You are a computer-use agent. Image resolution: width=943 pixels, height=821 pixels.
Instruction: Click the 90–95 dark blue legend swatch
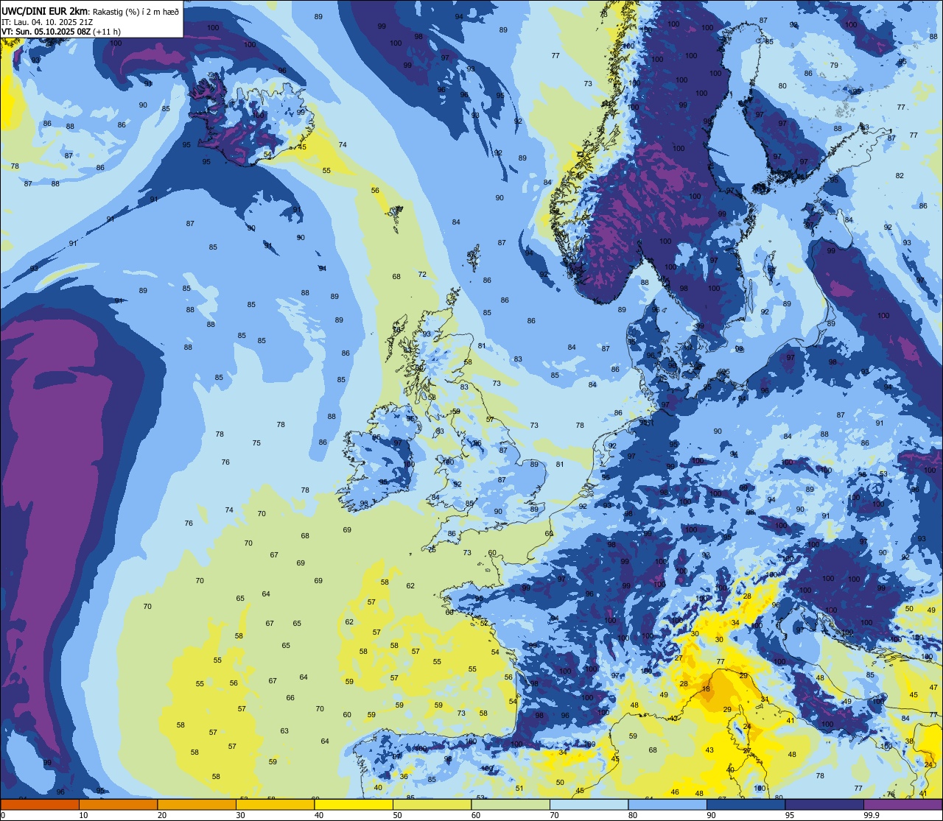(x=746, y=804)
